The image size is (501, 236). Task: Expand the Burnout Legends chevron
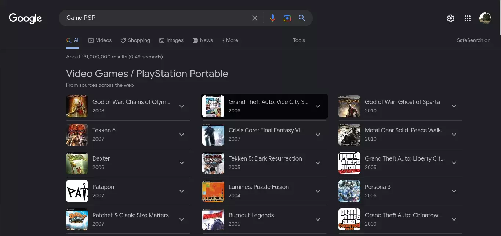(318, 219)
